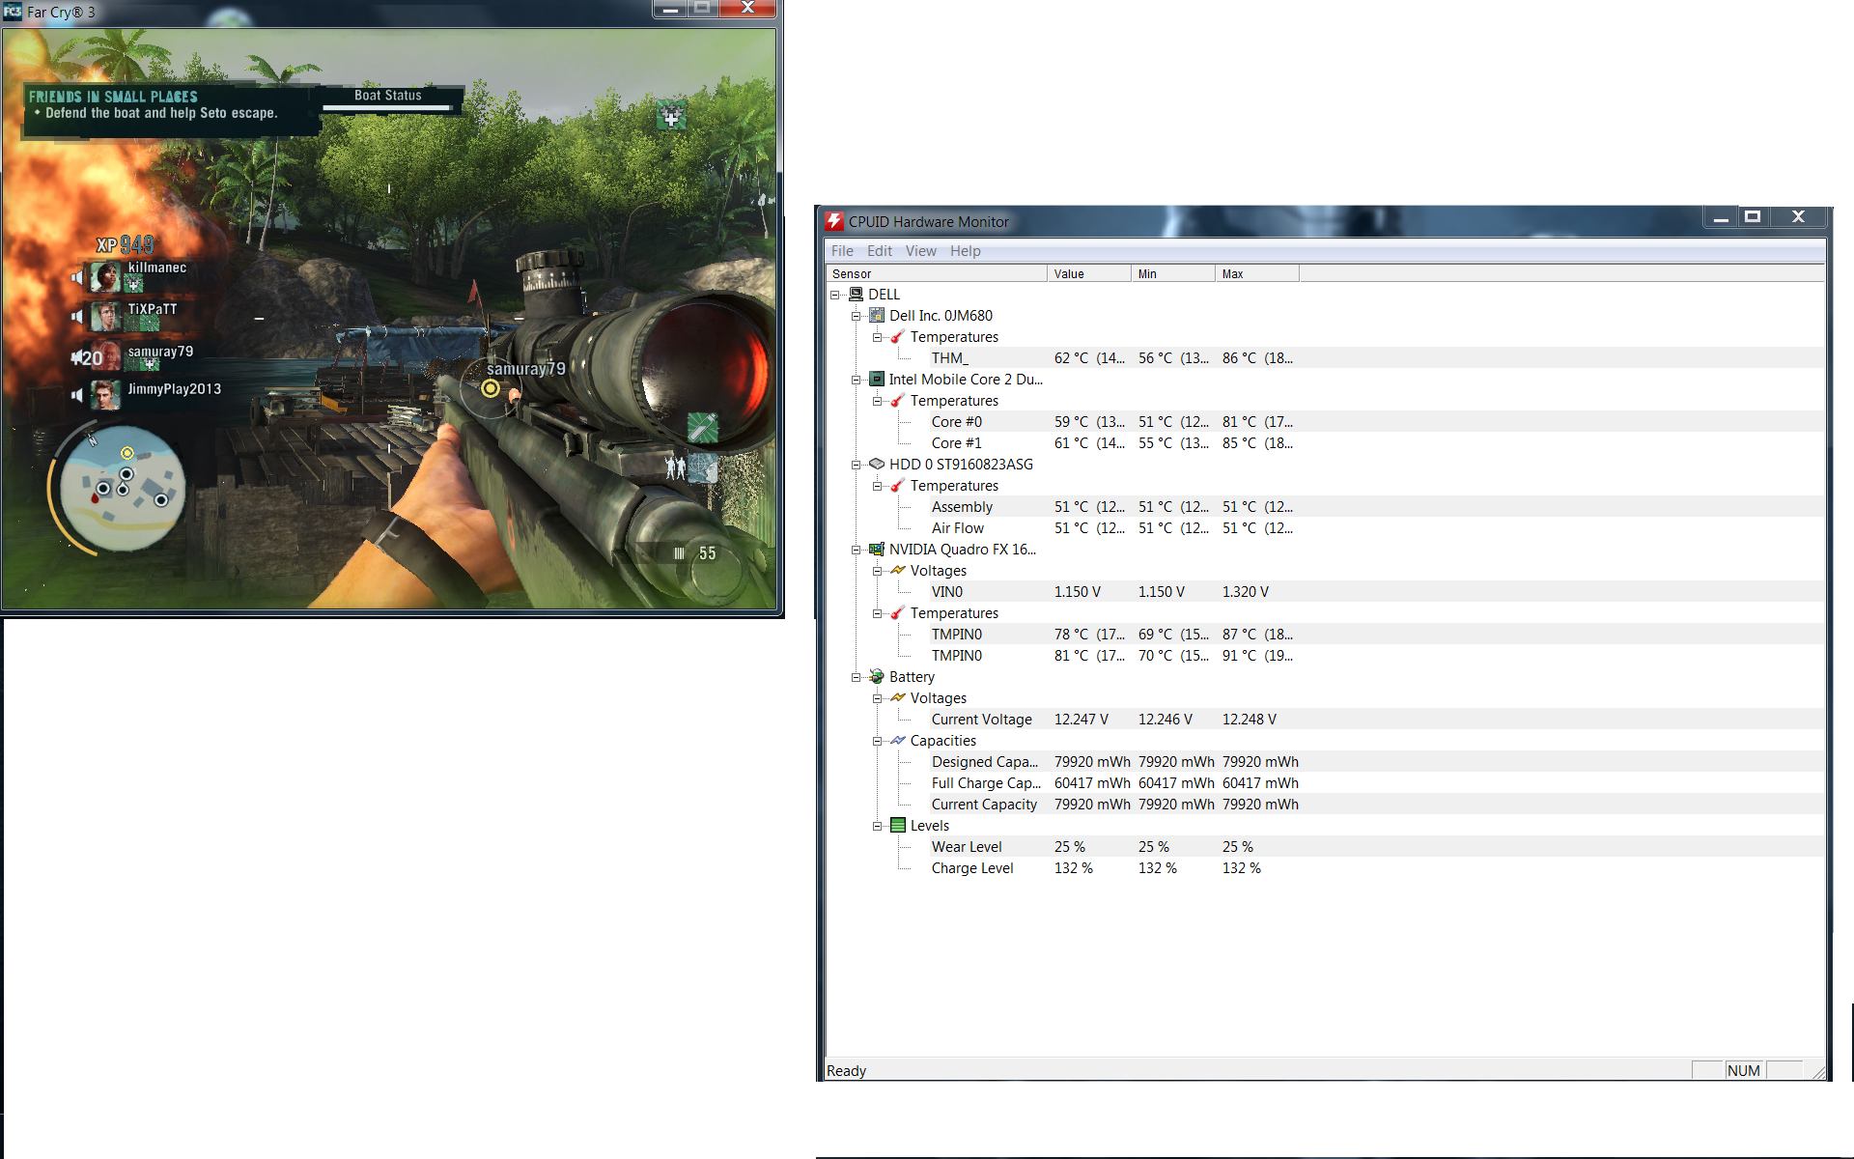Screen dimensions: 1854x1159
Task: Open the Help menu
Action: coord(965,251)
